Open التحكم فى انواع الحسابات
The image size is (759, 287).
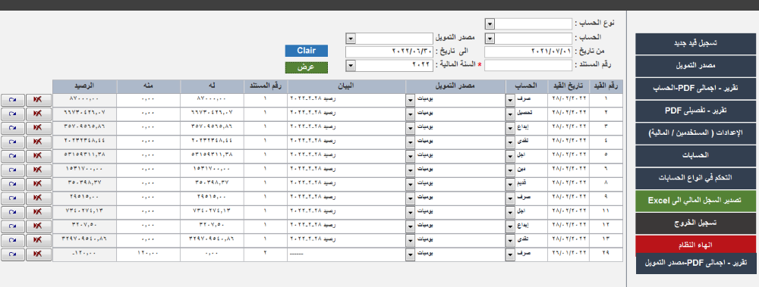[x=695, y=178]
